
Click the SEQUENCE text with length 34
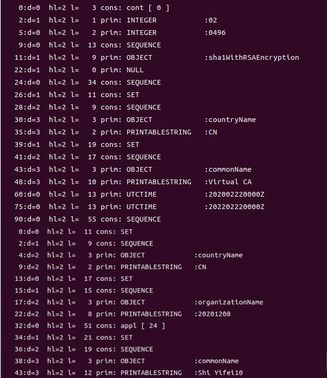tap(144, 82)
